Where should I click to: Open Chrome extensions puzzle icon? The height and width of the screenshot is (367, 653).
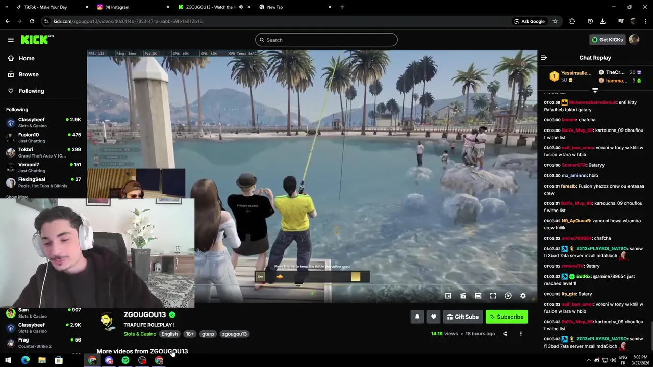click(572, 21)
